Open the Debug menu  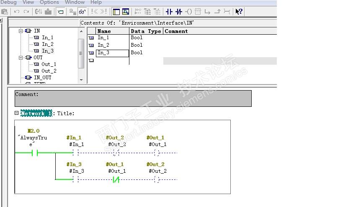(x=8, y=2)
